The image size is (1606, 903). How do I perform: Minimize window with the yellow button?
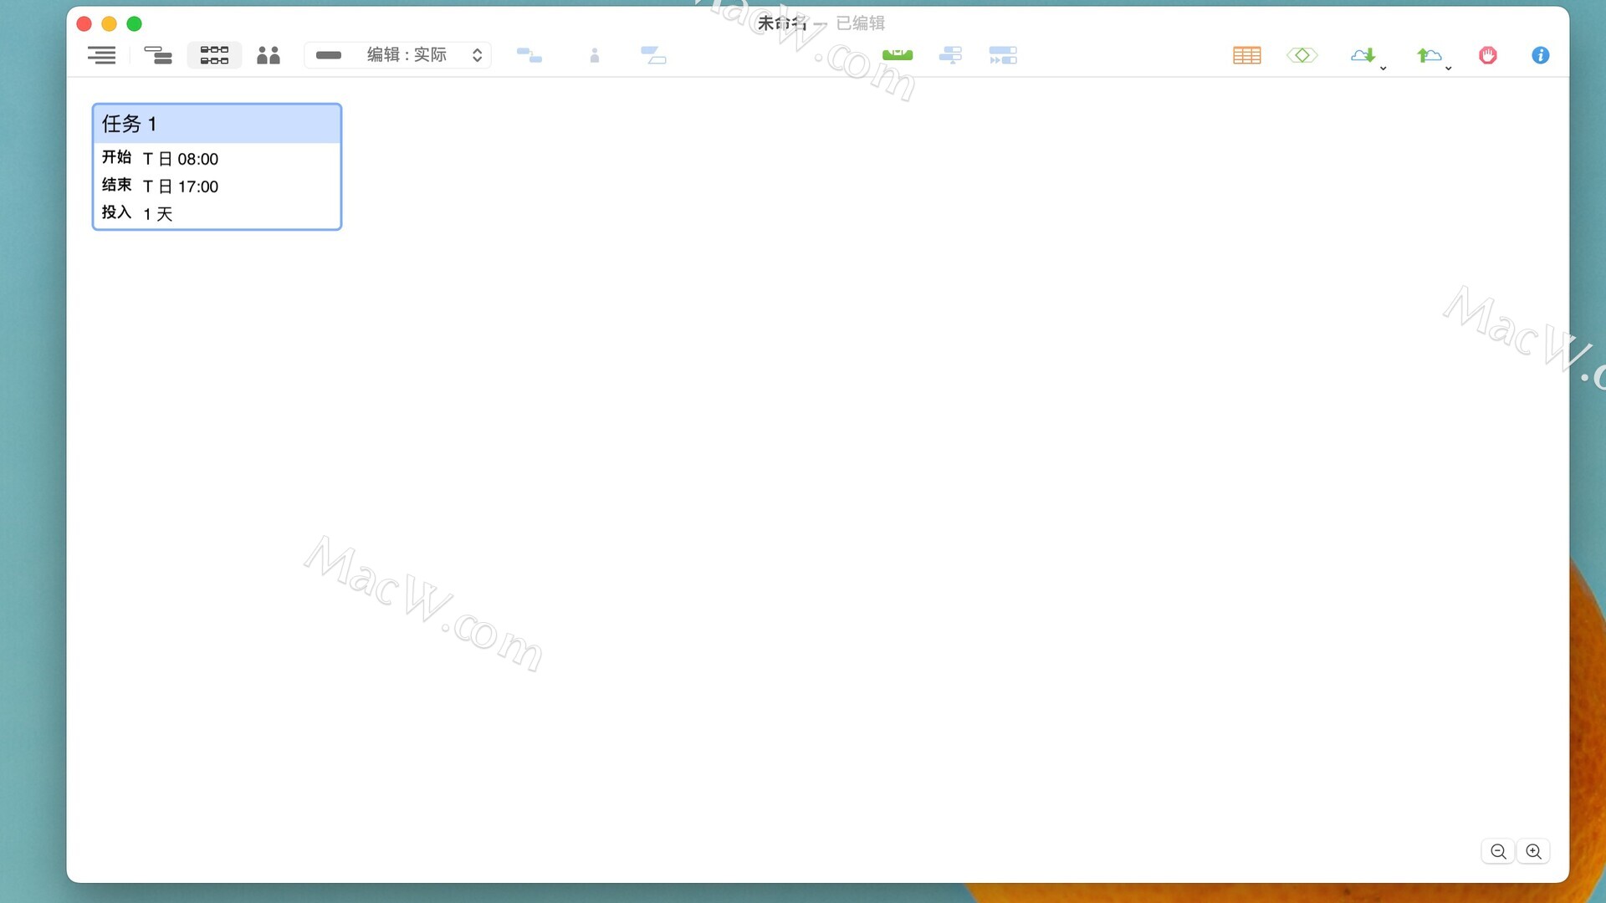click(x=109, y=23)
